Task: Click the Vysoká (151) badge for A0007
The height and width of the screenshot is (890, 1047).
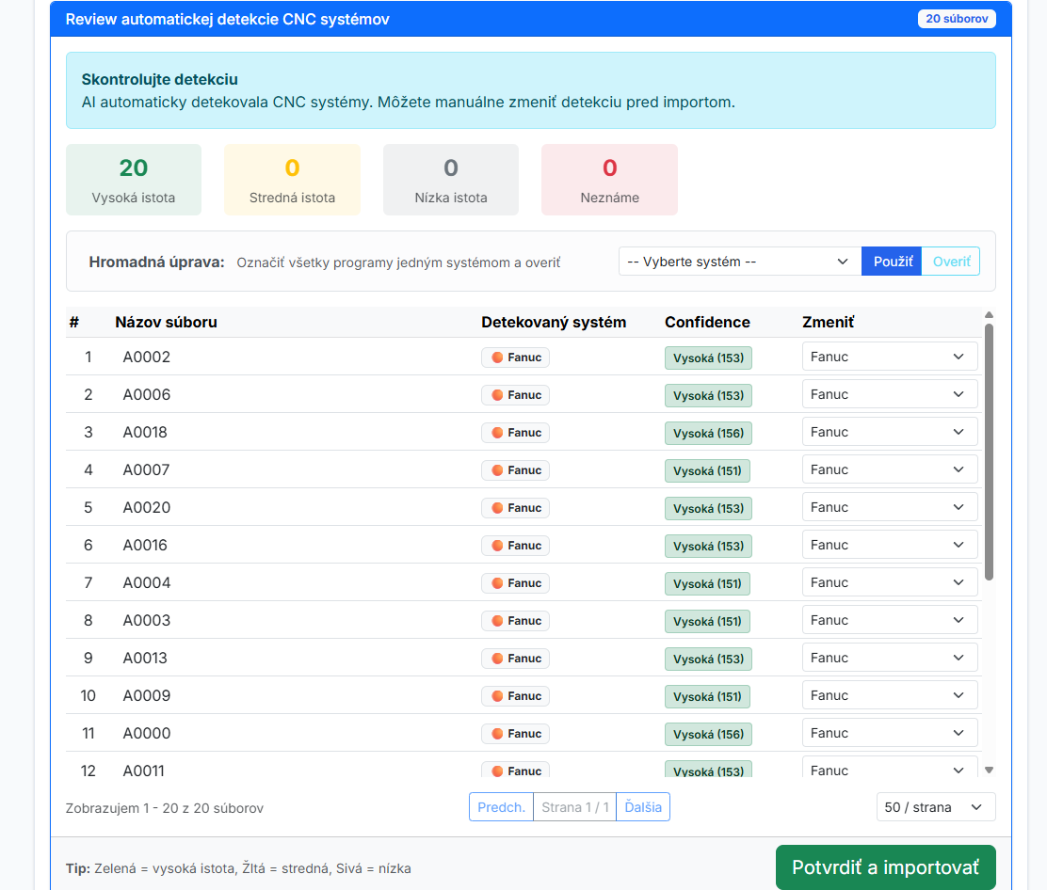Action: pyautogui.click(x=708, y=470)
